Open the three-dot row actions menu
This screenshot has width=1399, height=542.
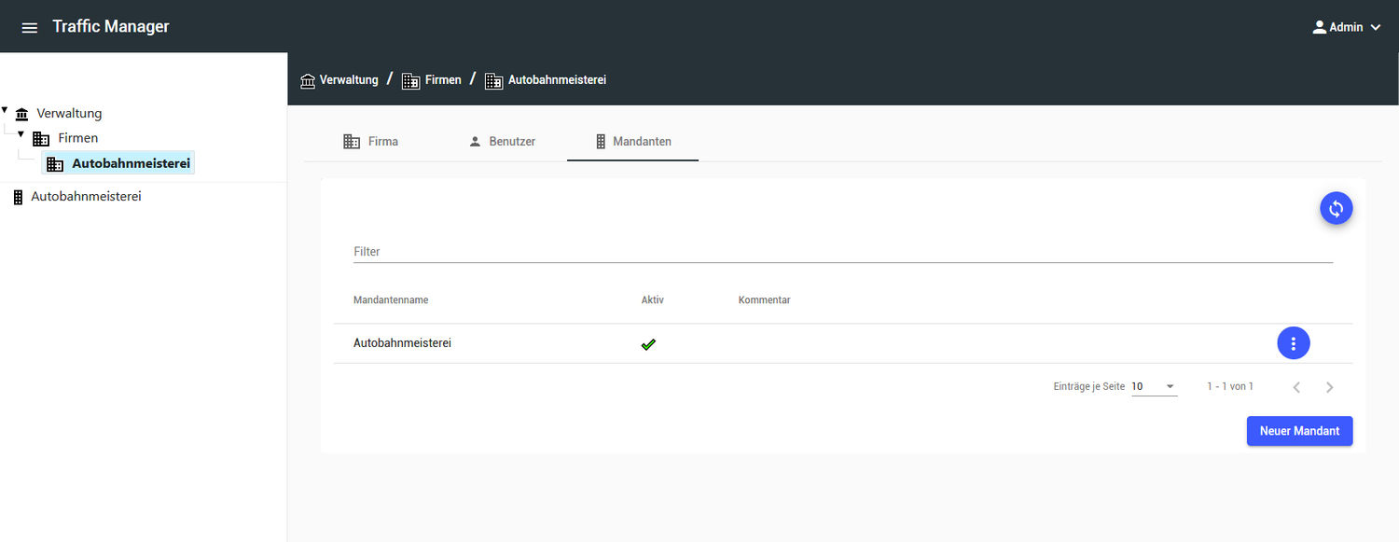1293,343
